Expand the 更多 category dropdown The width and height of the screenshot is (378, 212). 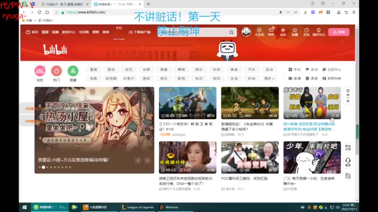[269, 78]
